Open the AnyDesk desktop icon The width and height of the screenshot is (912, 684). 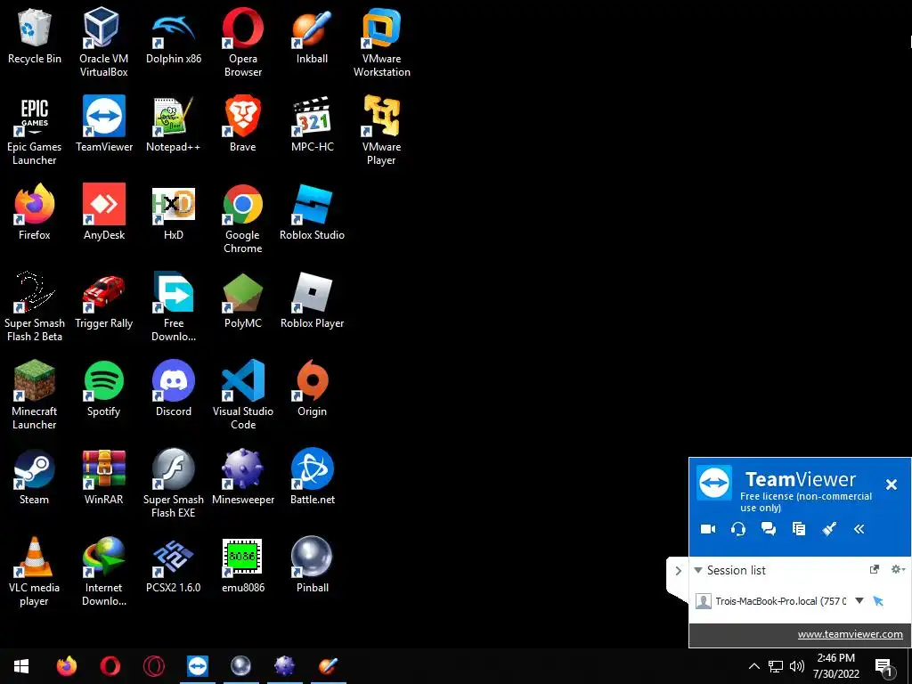pos(104,212)
